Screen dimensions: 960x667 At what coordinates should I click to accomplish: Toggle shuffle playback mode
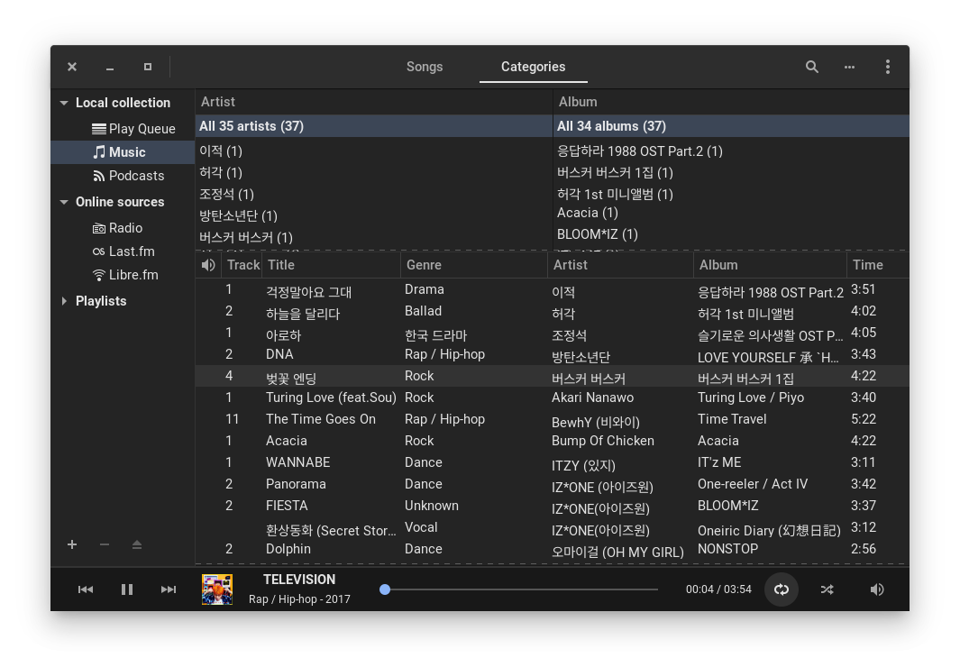(827, 589)
